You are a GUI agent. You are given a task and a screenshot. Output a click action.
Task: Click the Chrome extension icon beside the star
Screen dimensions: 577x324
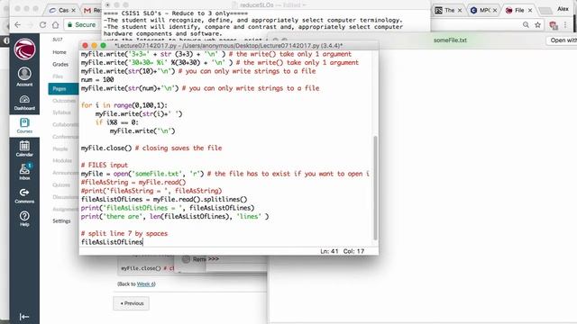click(x=553, y=25)
